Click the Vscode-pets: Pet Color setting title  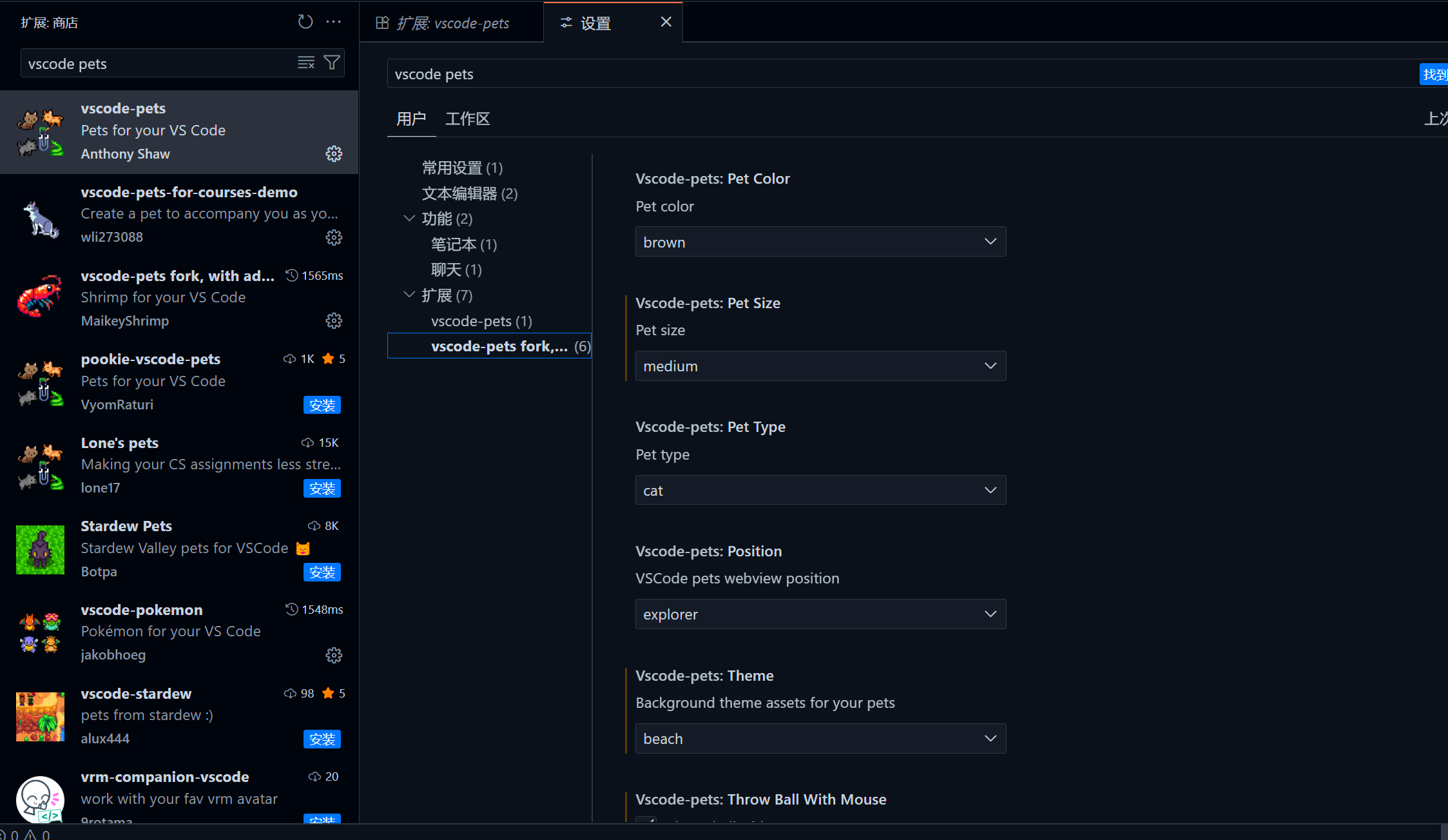pyautogui.click(x=713, y=179)
